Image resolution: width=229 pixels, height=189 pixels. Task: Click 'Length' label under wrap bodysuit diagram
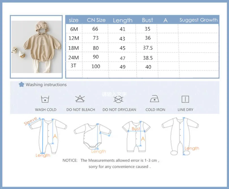[x=99, y=151]
